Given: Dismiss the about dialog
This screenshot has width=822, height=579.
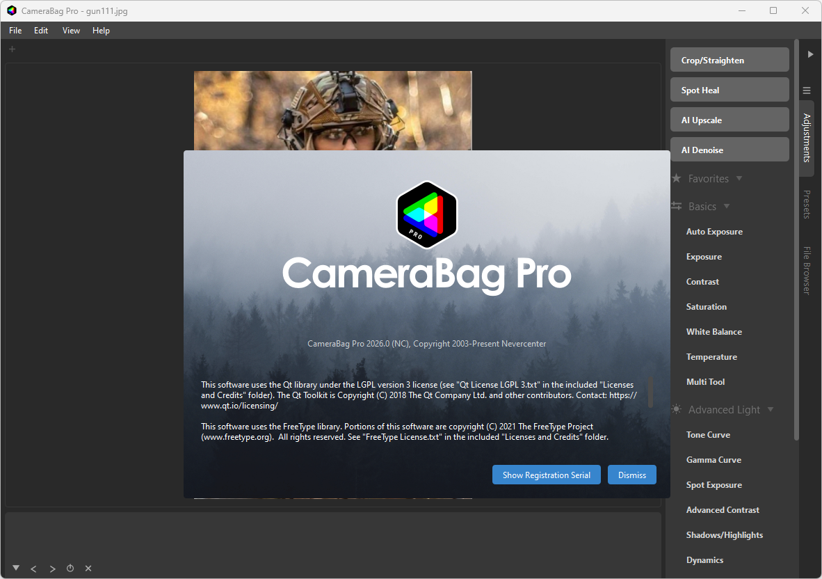Looking at the screenshot, I should coord(631,475).
